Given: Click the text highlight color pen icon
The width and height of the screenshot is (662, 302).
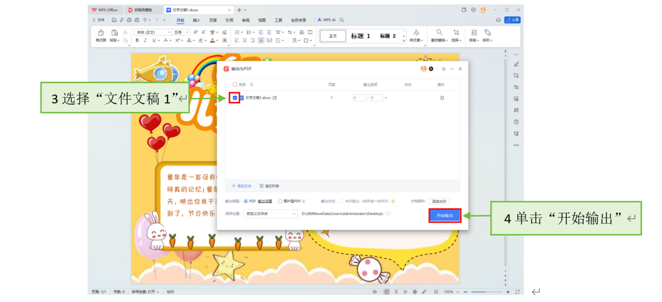Looking at the screenshot, I should pyautogui.click(x=201, y=40).
